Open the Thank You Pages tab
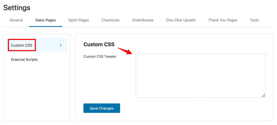The height and width of the screenshot is (125, 277). tap(223, 20)
